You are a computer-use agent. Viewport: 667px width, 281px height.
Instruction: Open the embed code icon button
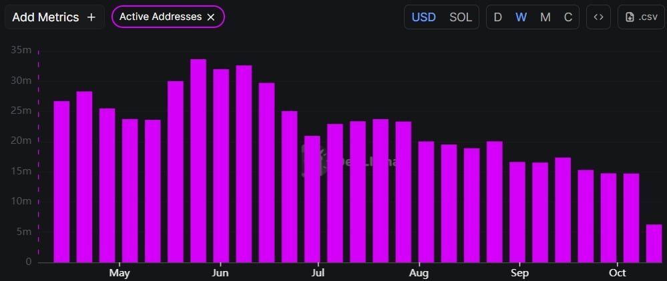598,17
